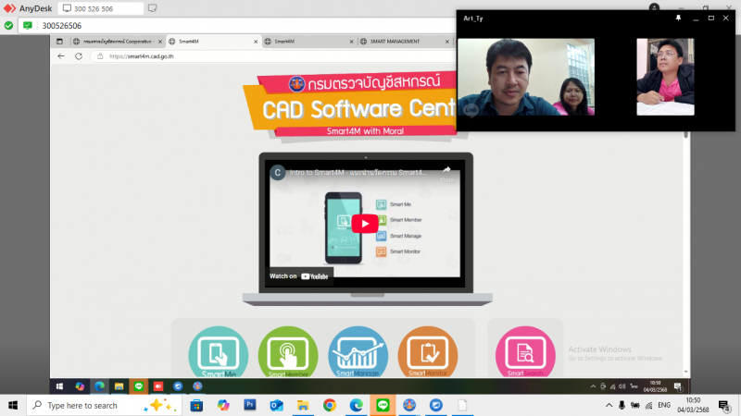The image size is (741, 416).
Task: Open Copilot on the remote taskbar
Action: tap(80, 386)
